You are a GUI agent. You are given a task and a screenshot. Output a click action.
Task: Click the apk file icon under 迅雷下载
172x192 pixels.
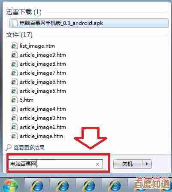point(15,23)
